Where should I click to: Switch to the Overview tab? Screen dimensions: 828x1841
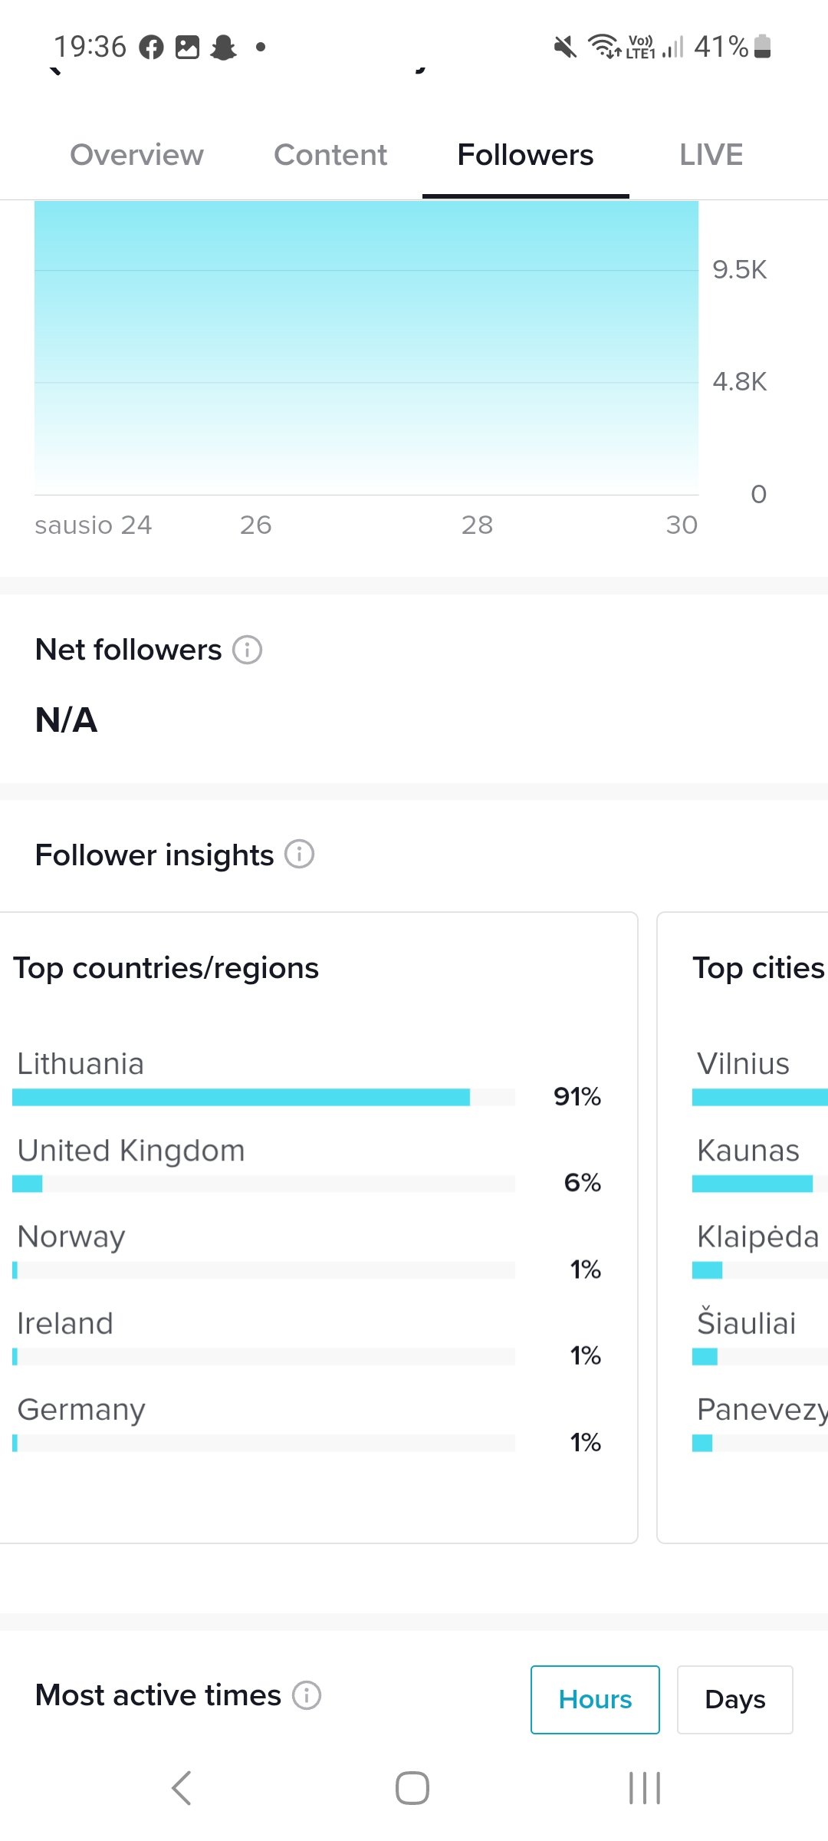click(137, 155)
